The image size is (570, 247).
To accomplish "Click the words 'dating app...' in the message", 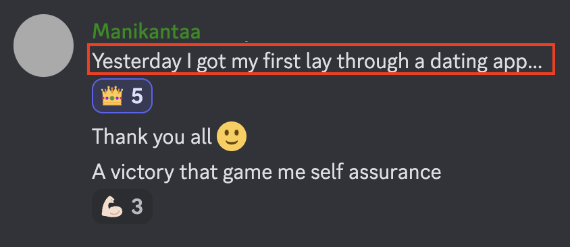I will 486,62.
